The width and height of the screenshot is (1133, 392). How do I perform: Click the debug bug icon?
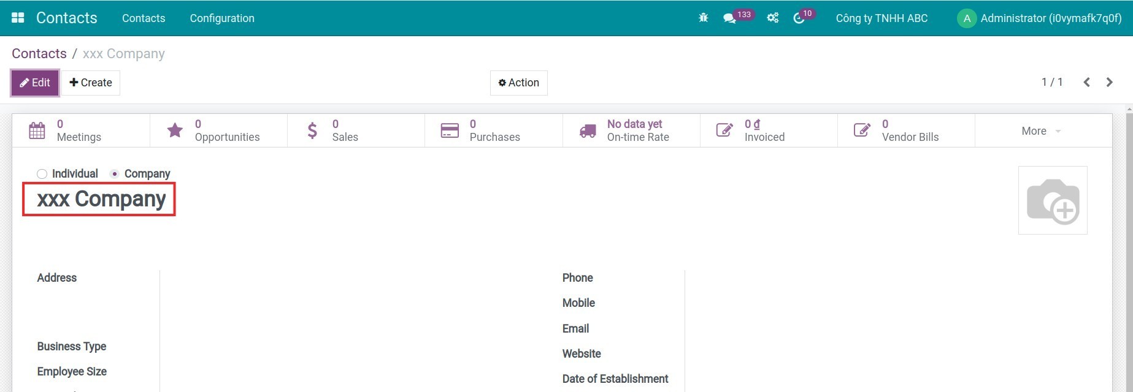(703, 18)
